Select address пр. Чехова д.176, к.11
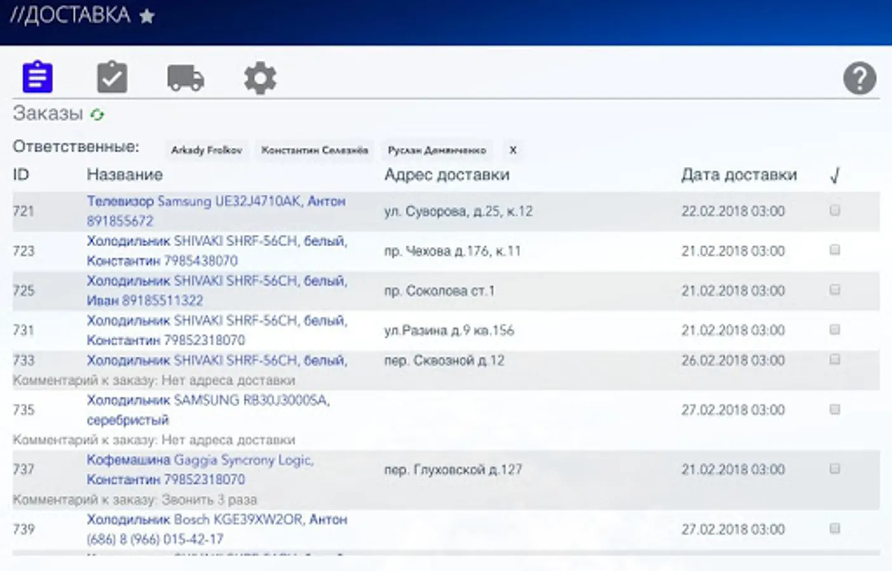 pyautogui.click(x=452, y=251)
